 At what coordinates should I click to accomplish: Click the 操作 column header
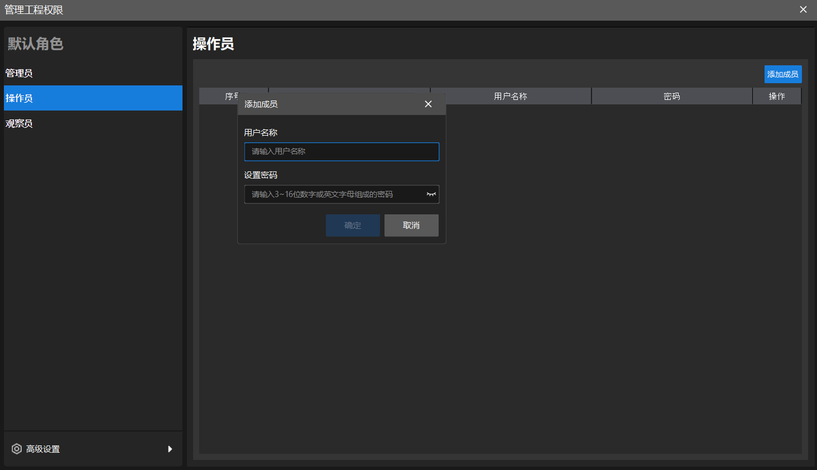[777, 95]
